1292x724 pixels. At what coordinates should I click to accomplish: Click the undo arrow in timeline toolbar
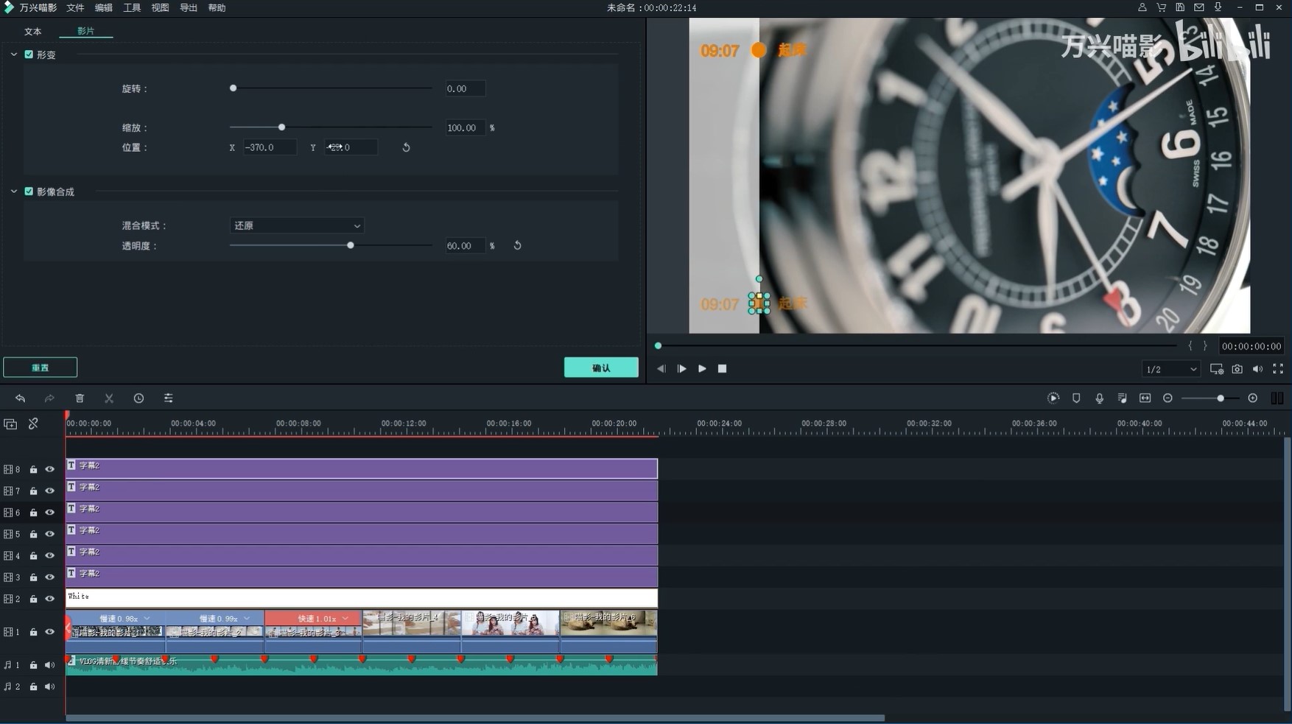[20, 398]
